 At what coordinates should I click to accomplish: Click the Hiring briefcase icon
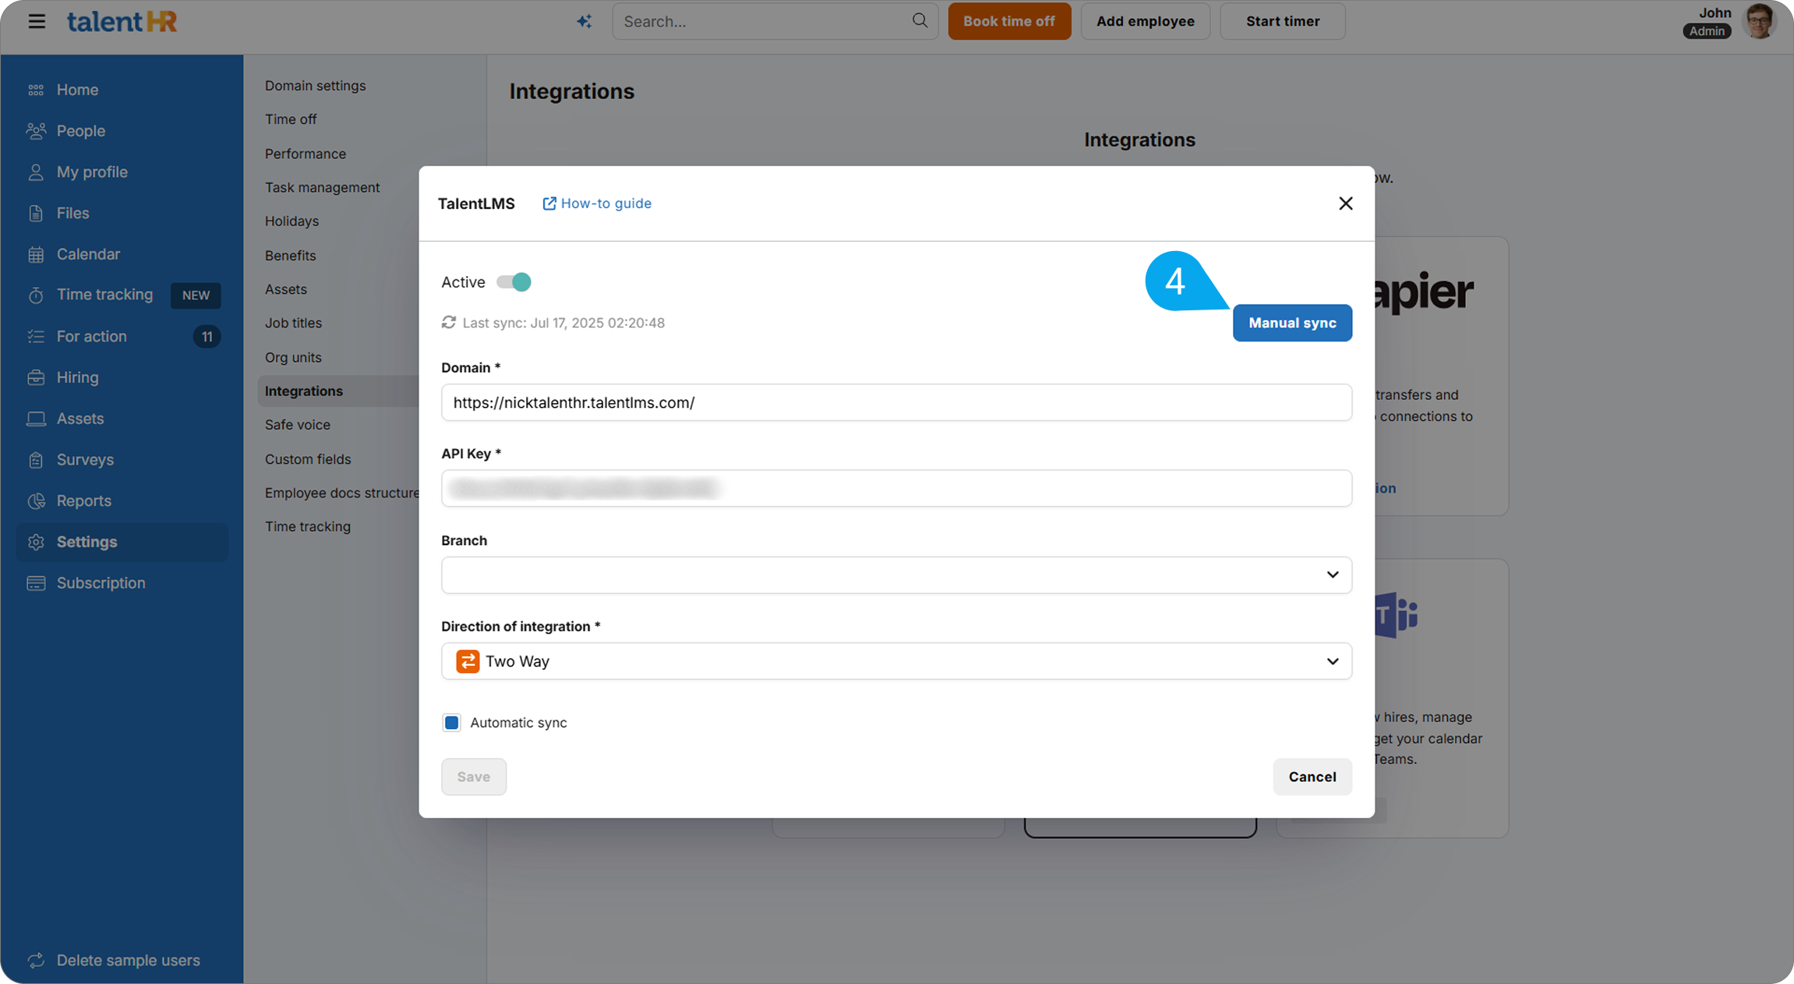[x=36, y=377]
